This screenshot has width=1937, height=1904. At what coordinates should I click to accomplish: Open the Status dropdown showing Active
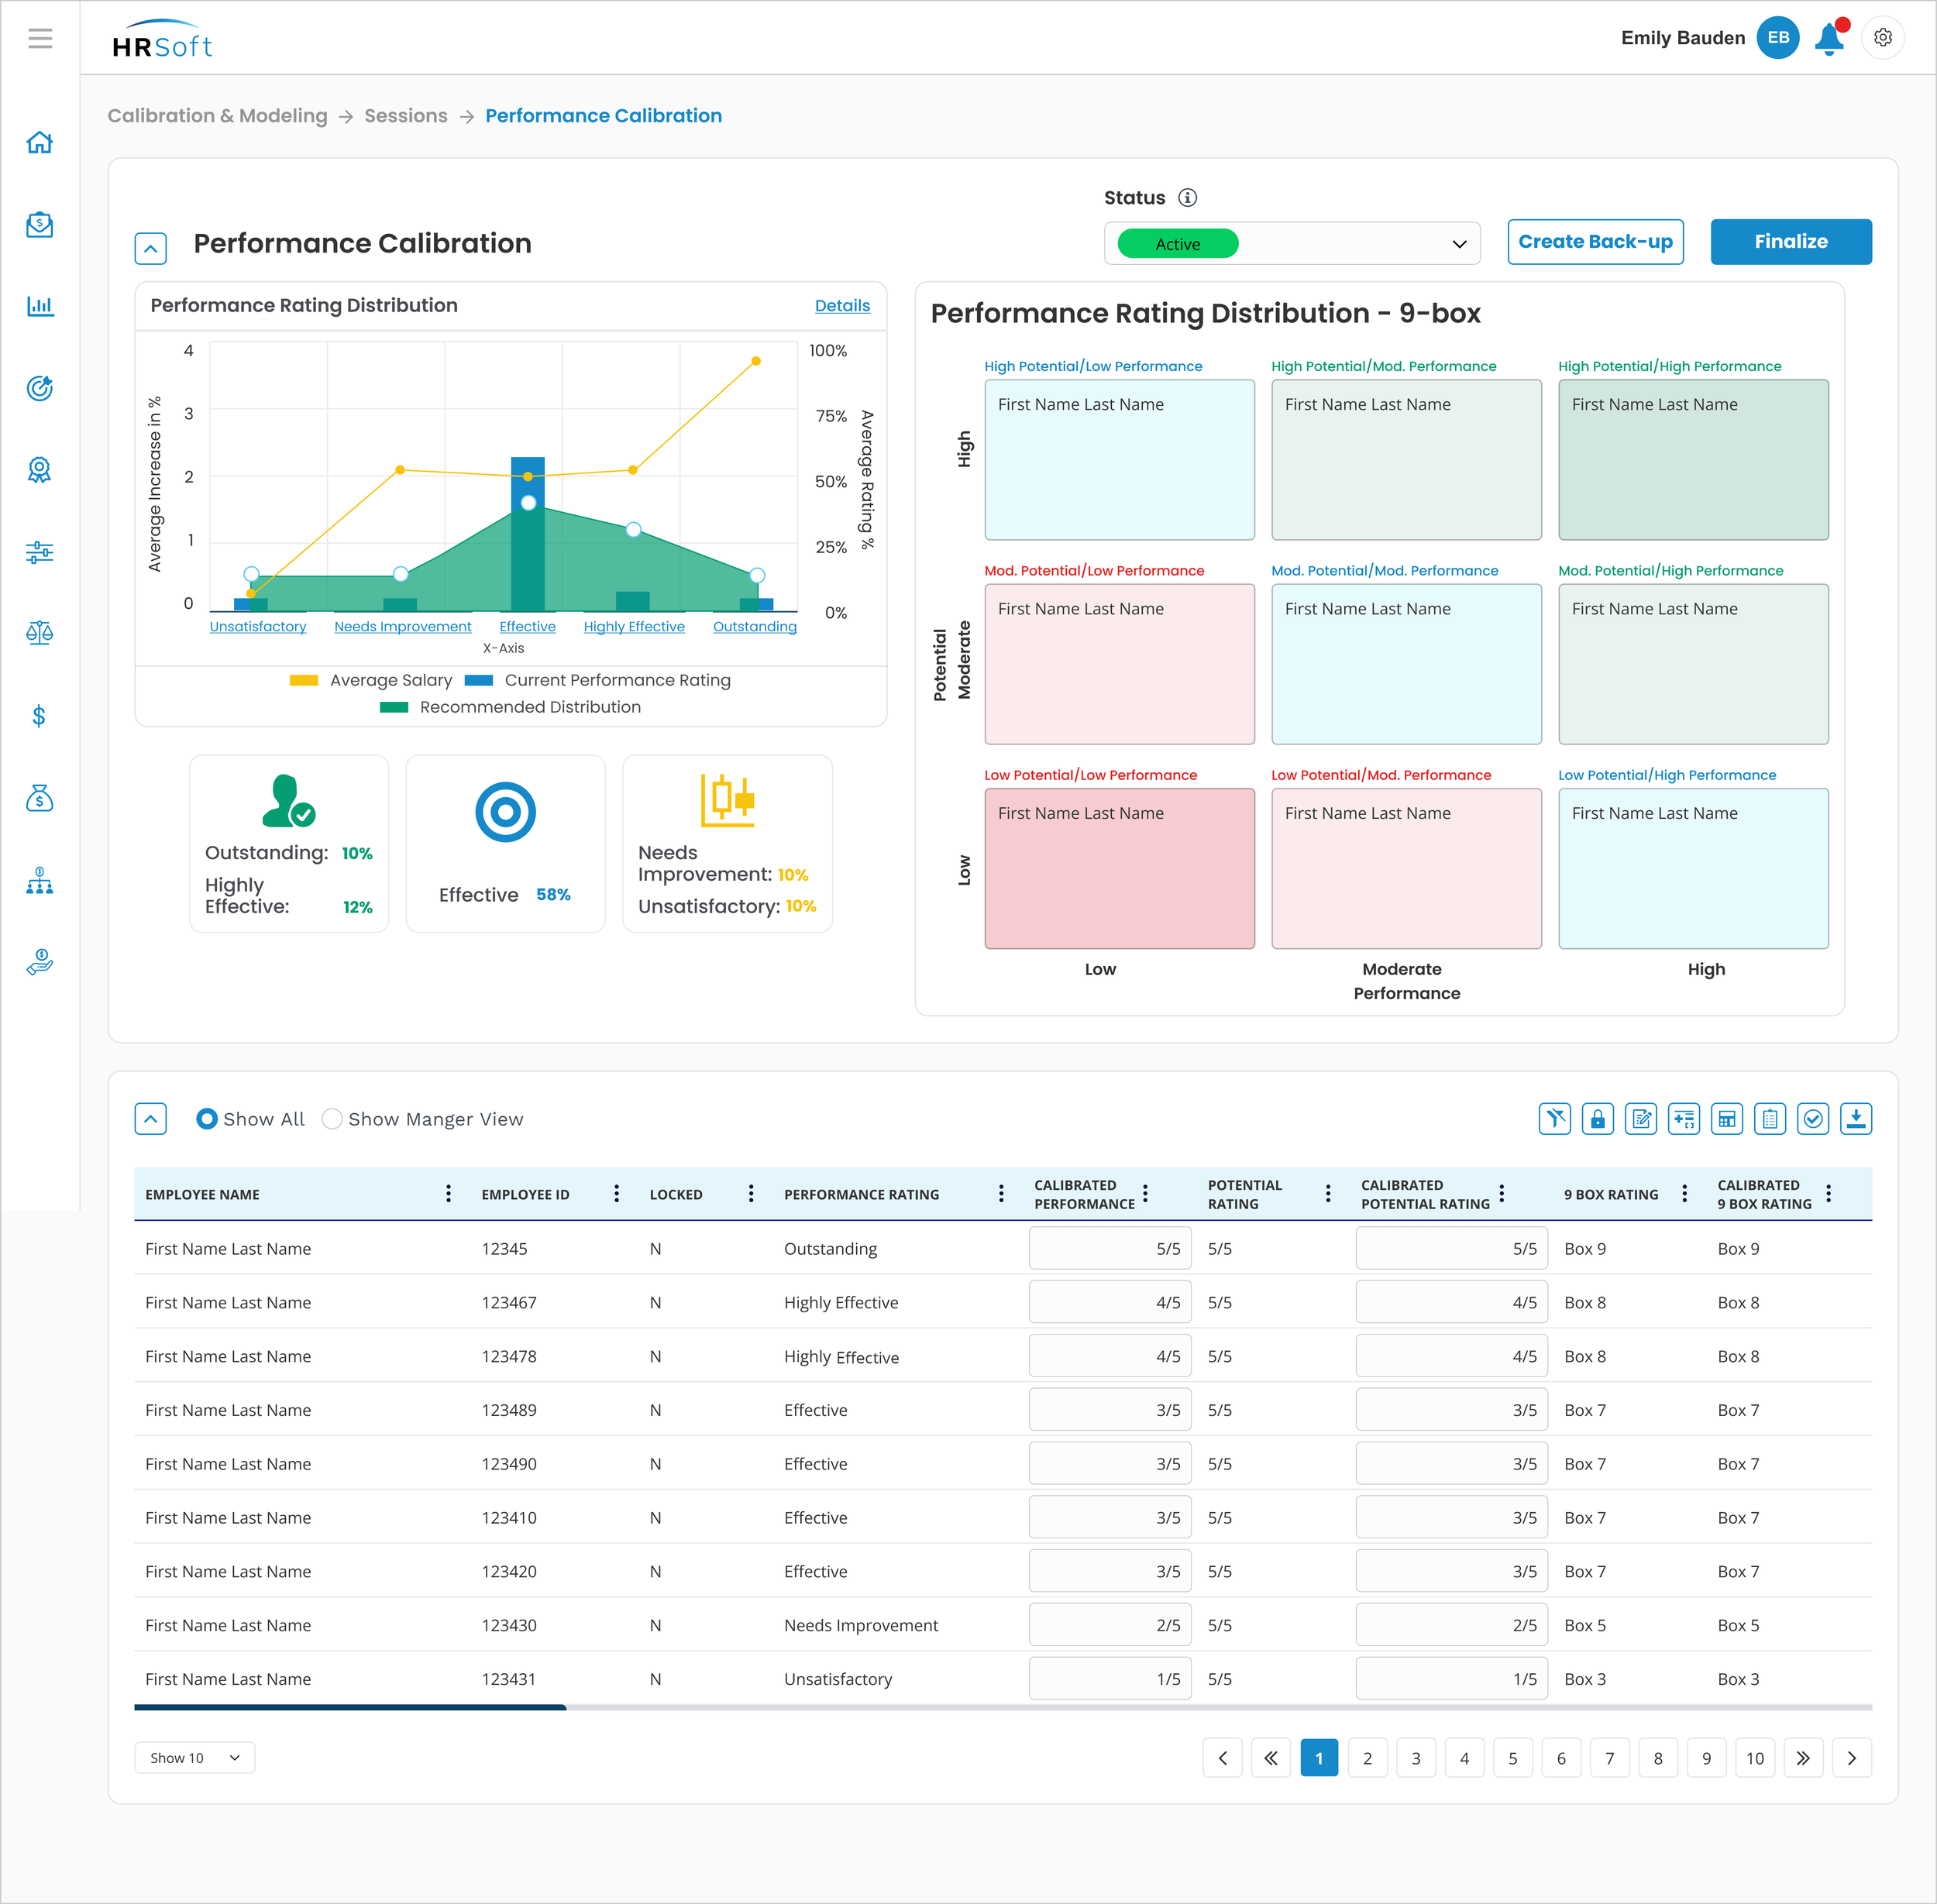[x=1291, y=244]
